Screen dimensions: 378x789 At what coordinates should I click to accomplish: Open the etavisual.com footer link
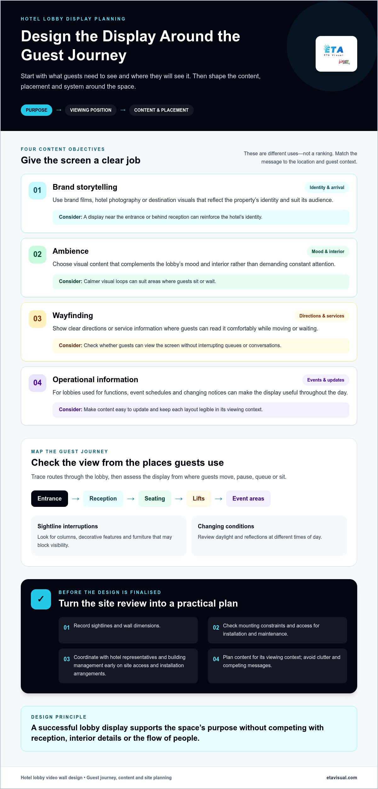pyautogui.click(x=342, y=778)
